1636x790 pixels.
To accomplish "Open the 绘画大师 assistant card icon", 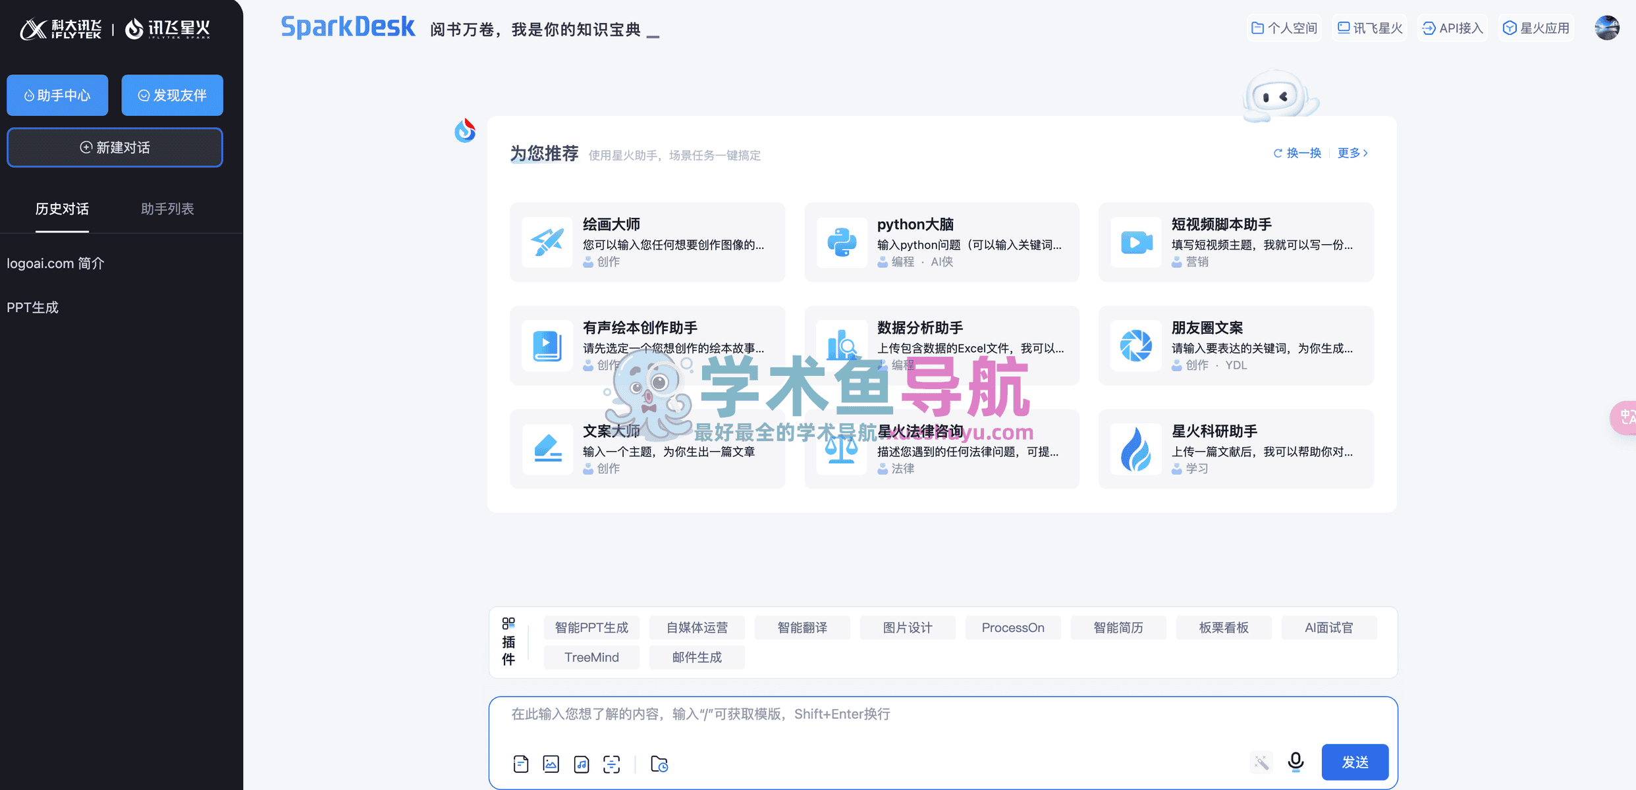I will click(546, 242).
